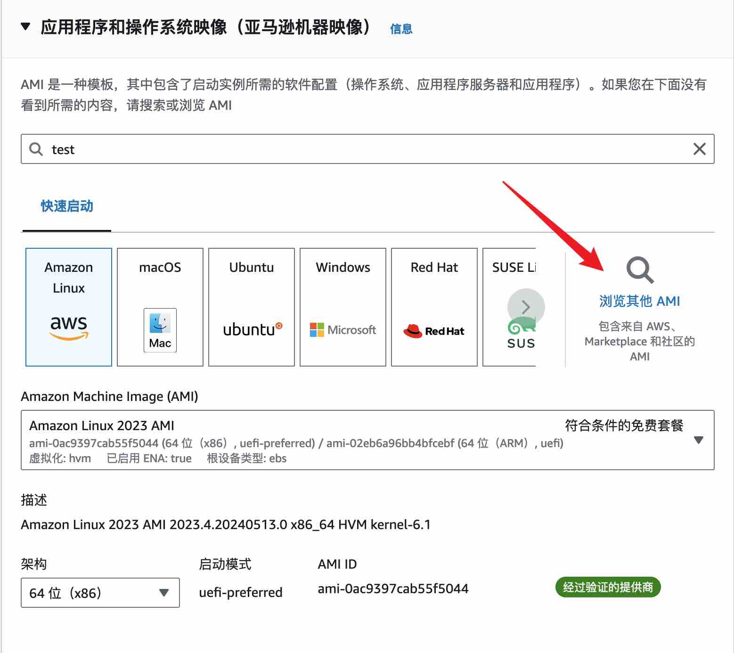The height and width of the screenshot is (653, 734).
Task: Click the aws logo icon
Action: point(69,327)
